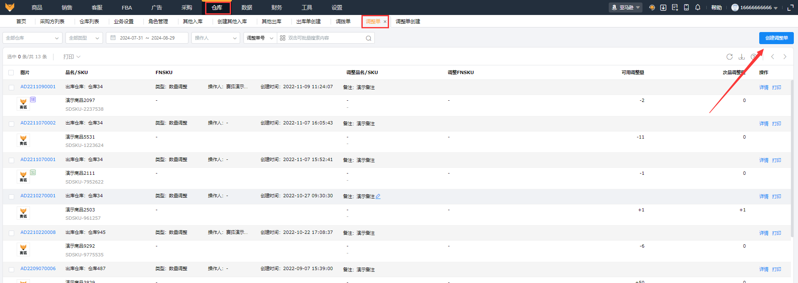Close the 调整单 tab
The height and width of the screenshot is (283, 798).
pos(385,22)
